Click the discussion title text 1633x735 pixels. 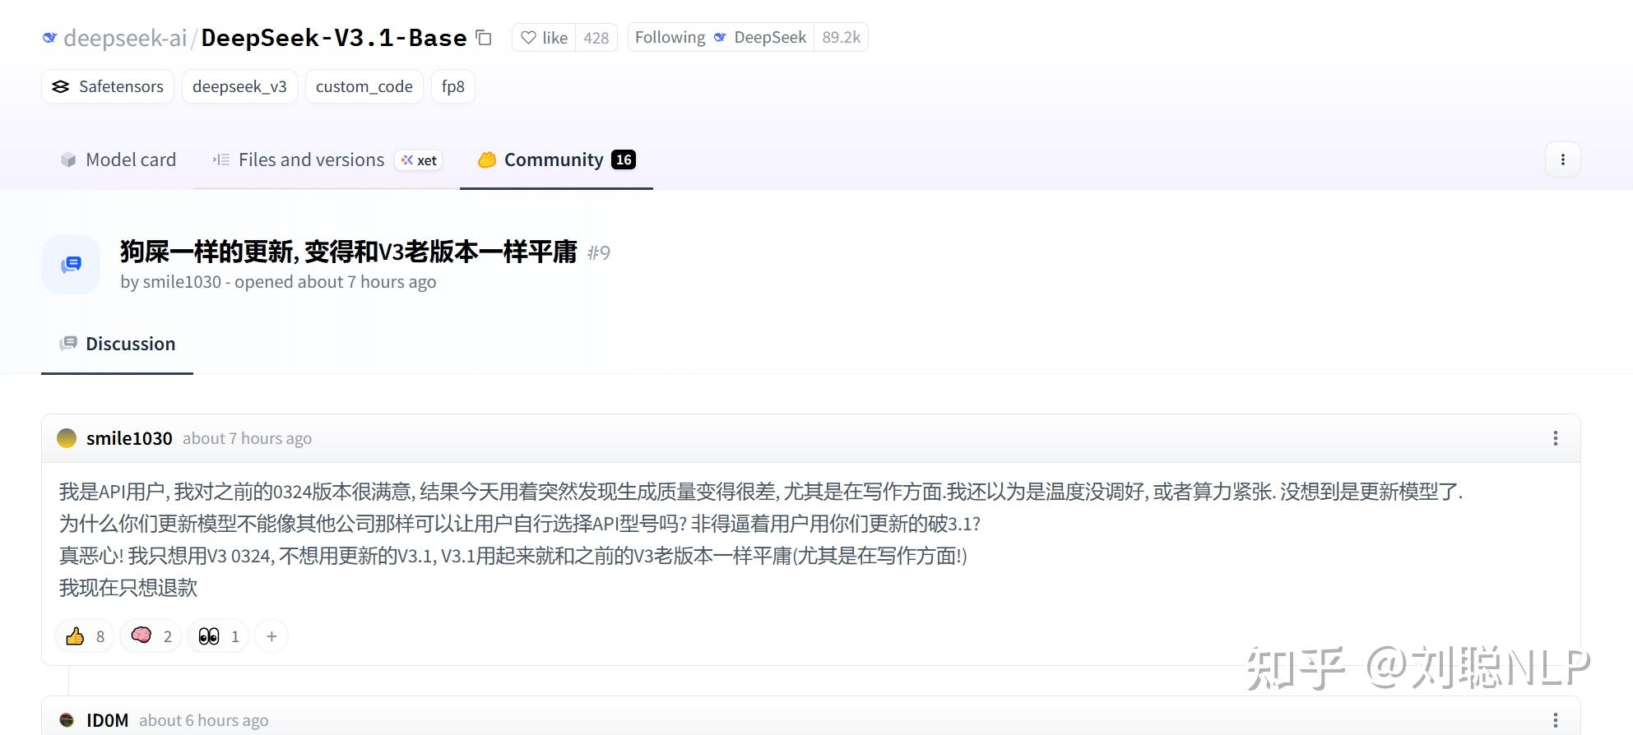coord(349,252)
